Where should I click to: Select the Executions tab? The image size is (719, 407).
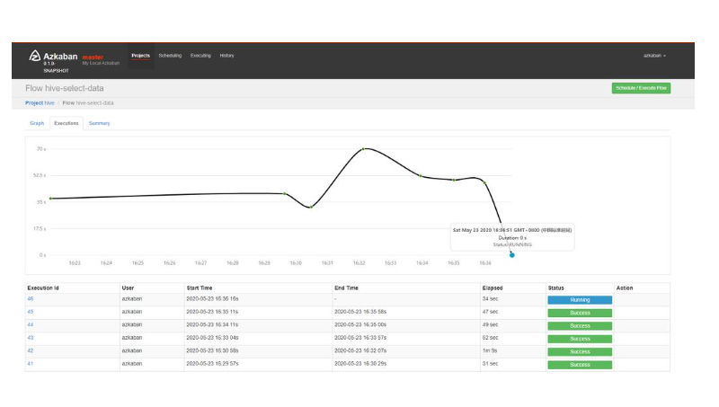pyautogui.click(x=66, y=123)
